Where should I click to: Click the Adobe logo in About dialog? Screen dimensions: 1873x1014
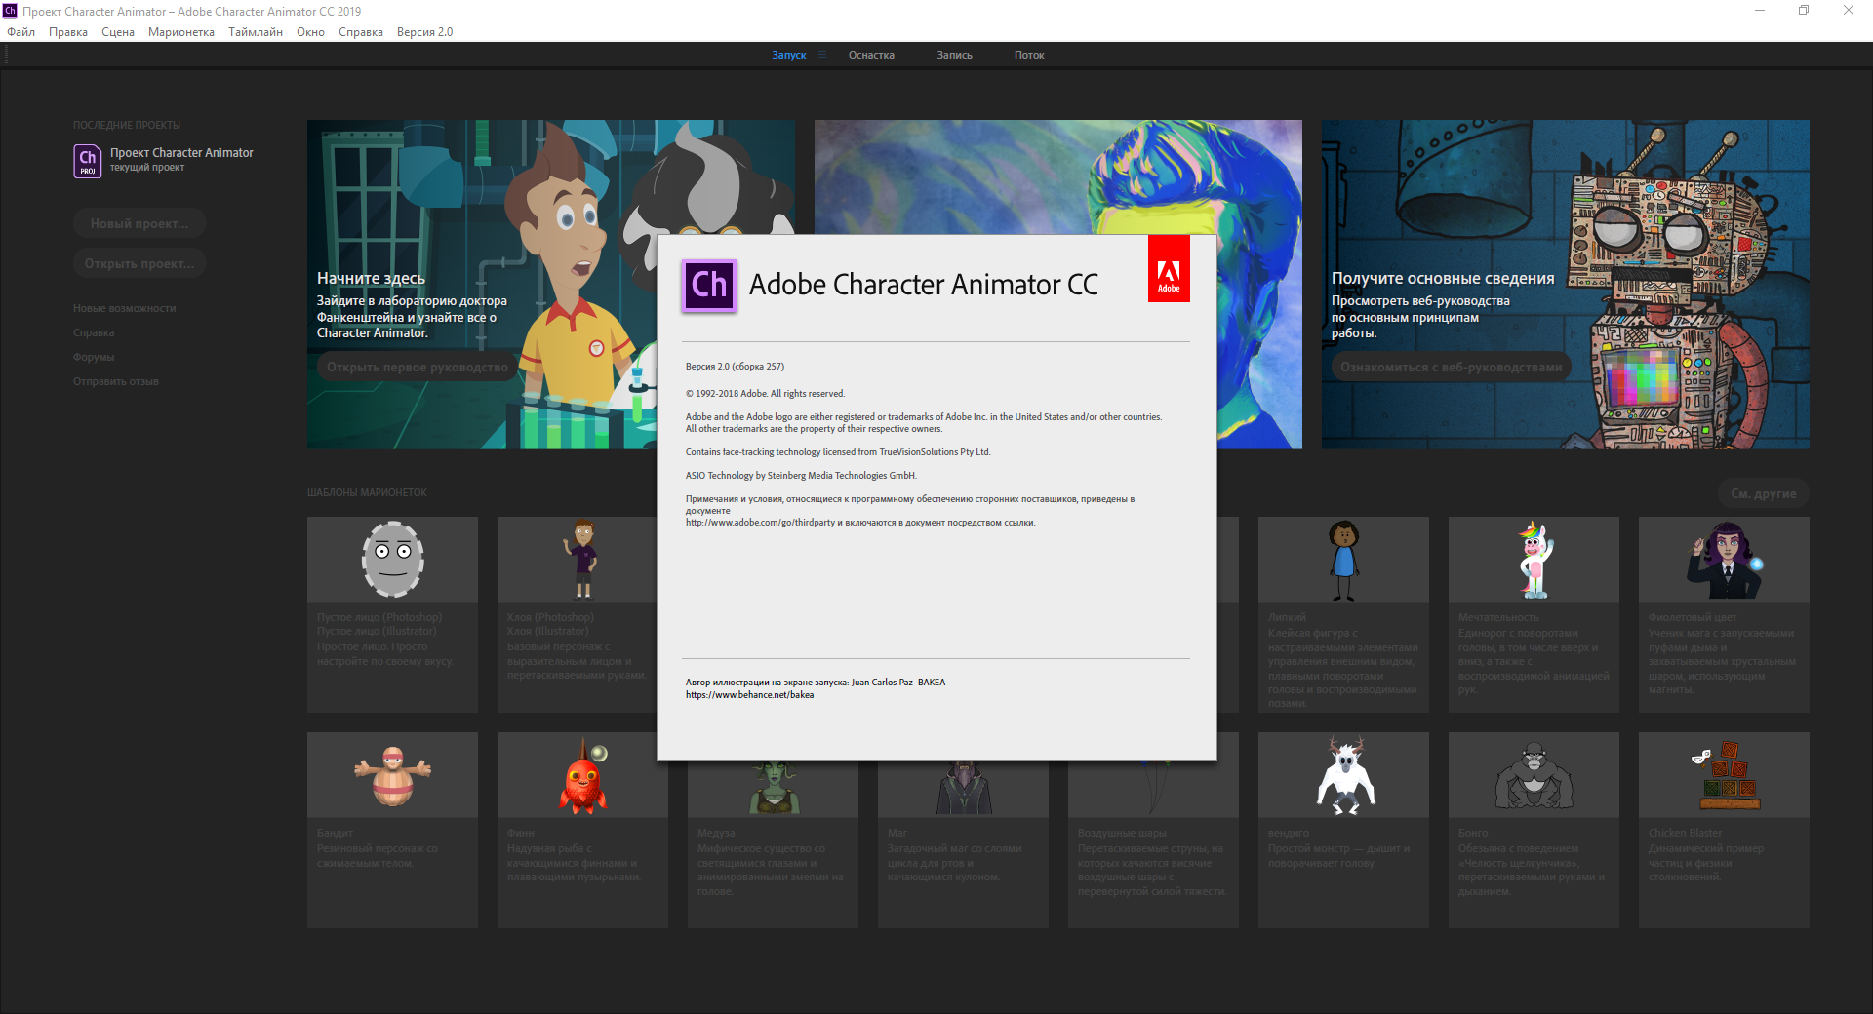tap(1169, 268)
